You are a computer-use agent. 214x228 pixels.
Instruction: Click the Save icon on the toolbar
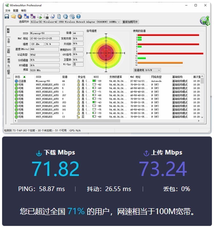click(6, 16)
